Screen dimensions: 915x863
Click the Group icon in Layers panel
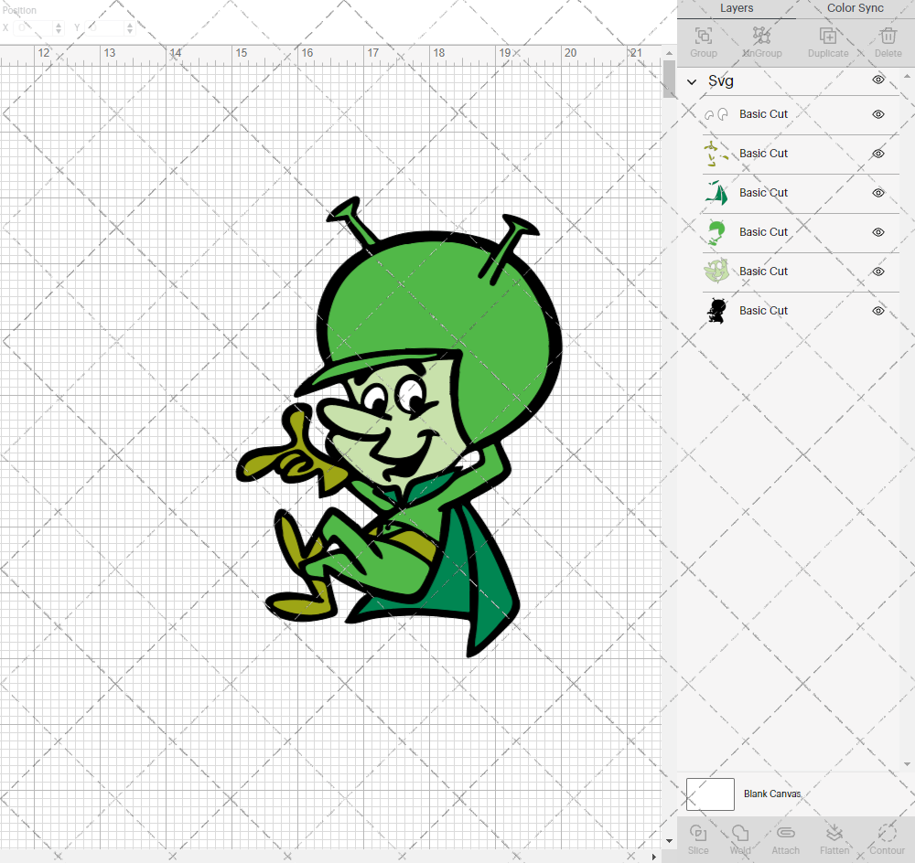pos(703,37)
